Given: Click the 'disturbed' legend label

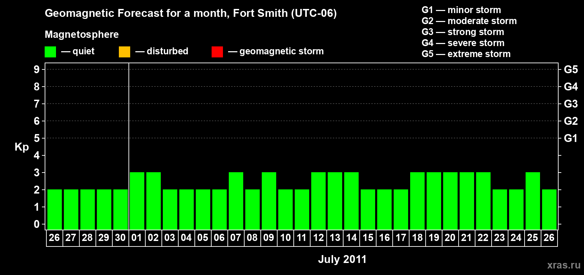Looking at the screenshot, I should [167, 51].
